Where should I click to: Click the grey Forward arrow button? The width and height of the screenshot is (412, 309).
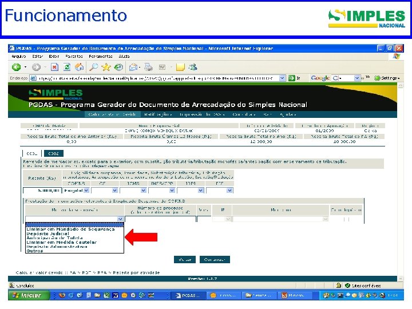(x=36, y=68)
